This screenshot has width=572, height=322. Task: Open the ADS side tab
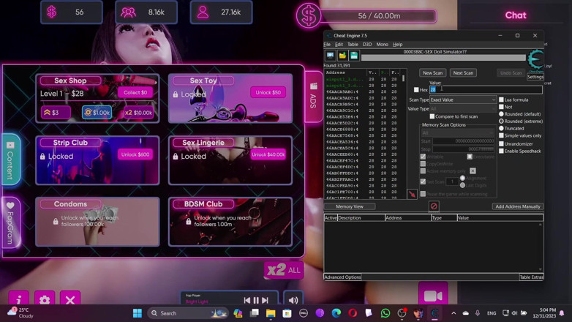[313, 97]
